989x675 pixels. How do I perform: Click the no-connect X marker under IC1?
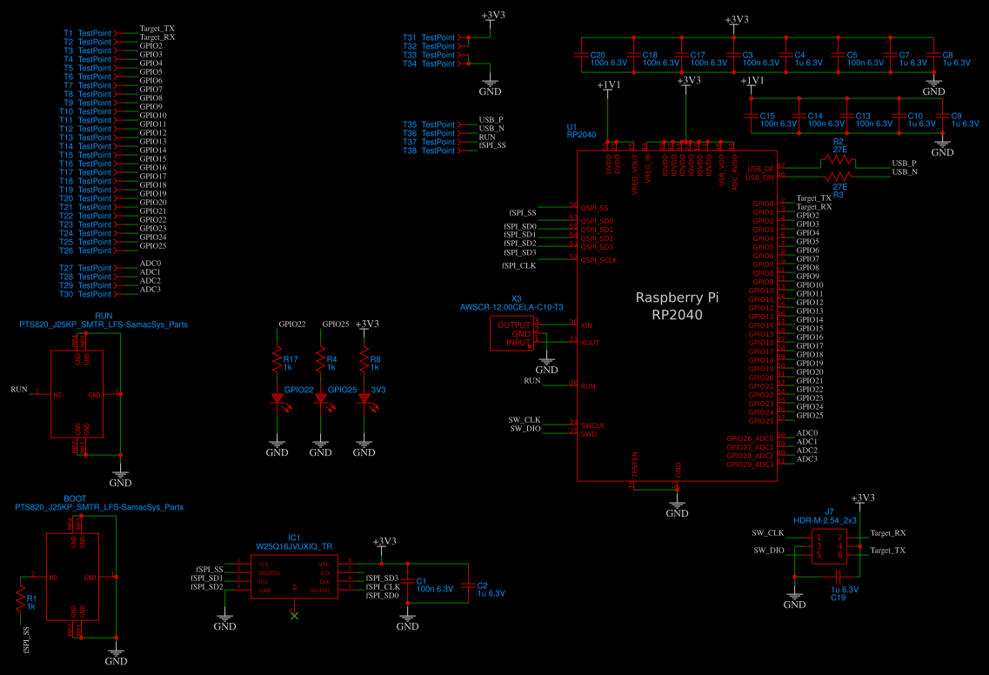(294, 615)
